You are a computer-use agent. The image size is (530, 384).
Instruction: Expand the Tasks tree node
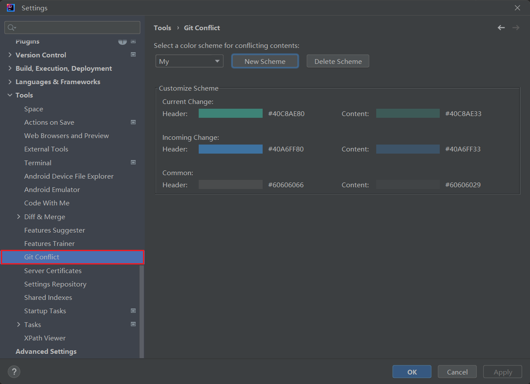coord(19,324)
